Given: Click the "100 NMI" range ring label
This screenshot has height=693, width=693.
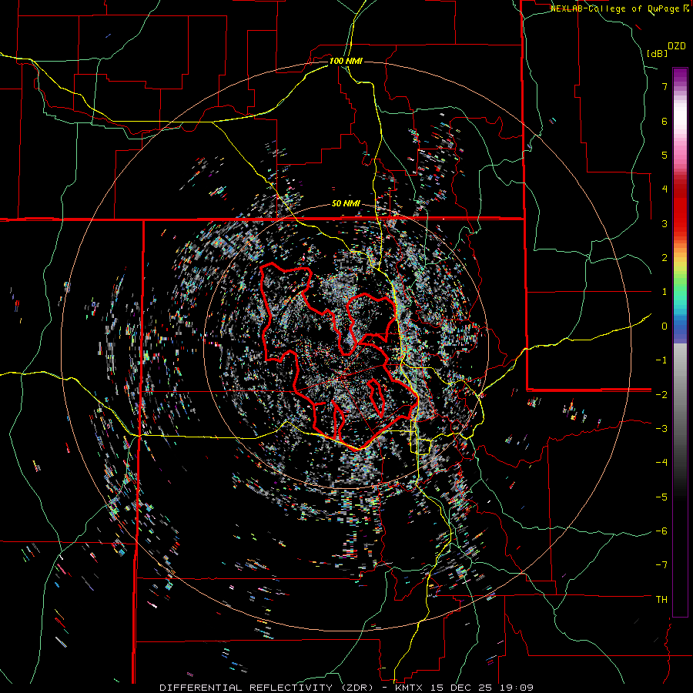Looking at the screenshot, I should [346, 61].
